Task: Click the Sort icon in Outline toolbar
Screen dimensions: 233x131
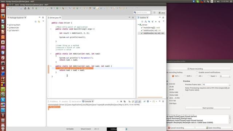Action: 146,22
